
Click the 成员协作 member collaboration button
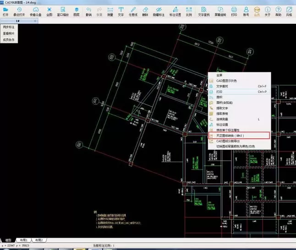(9, 40)
